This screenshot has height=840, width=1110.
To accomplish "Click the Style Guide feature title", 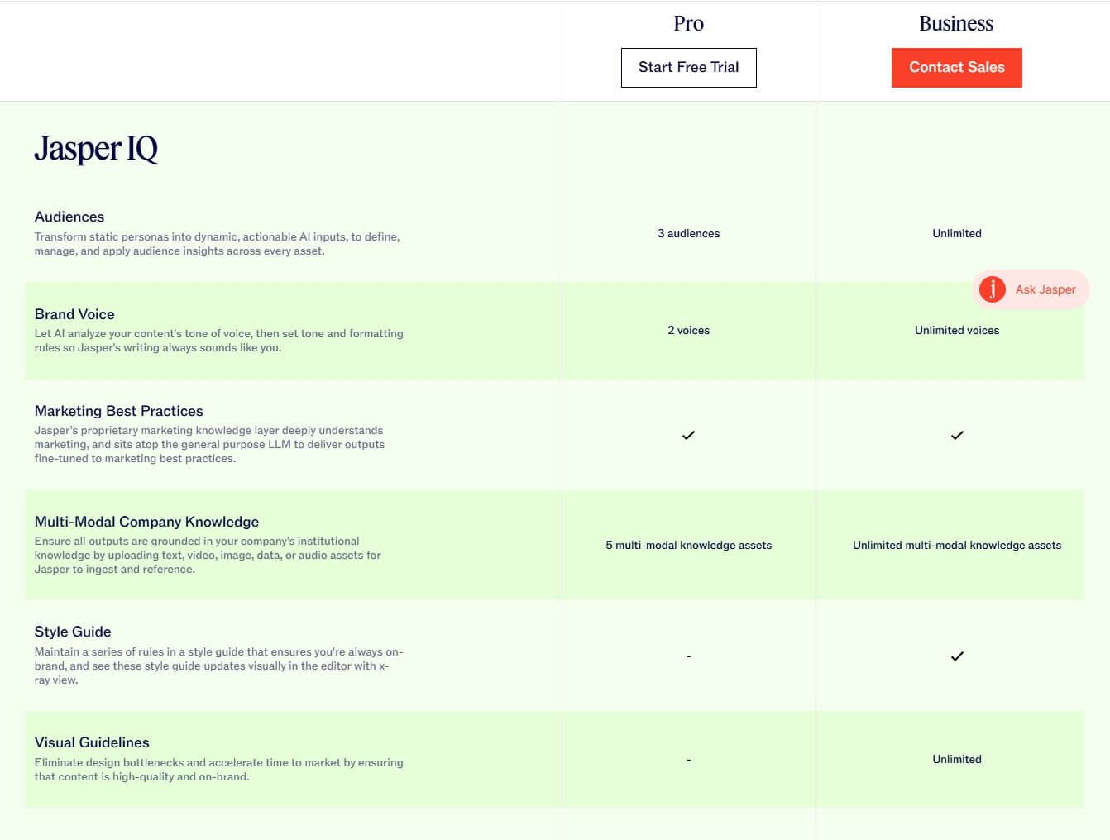I will [x=73, y=632].
